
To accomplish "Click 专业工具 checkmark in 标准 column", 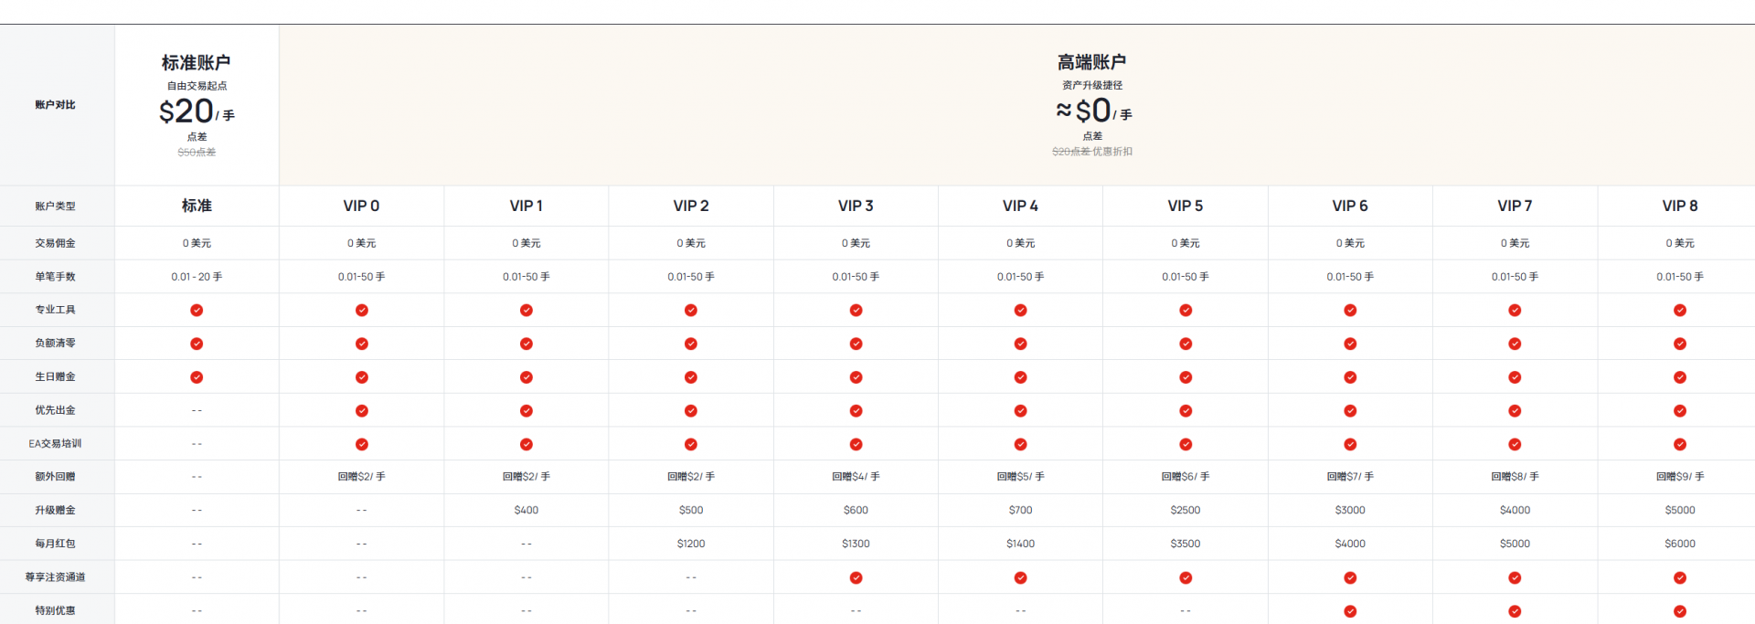I will (x=197, y=311).
